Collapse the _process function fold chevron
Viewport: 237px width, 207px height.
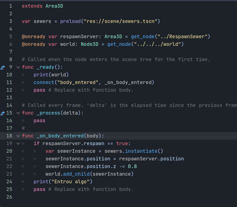[18, 113]
